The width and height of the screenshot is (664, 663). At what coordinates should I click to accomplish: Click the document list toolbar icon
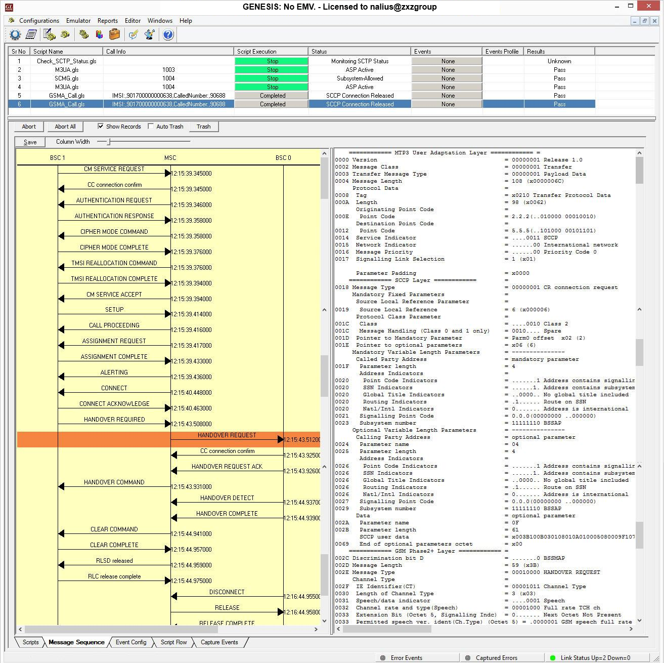point(31,34)
